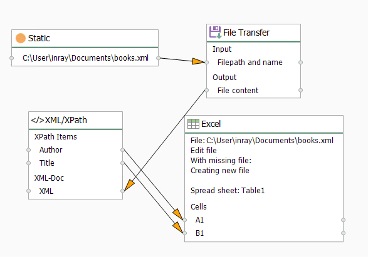Click the Excel node title bar

pyautogui.click(x=264, y=124)
